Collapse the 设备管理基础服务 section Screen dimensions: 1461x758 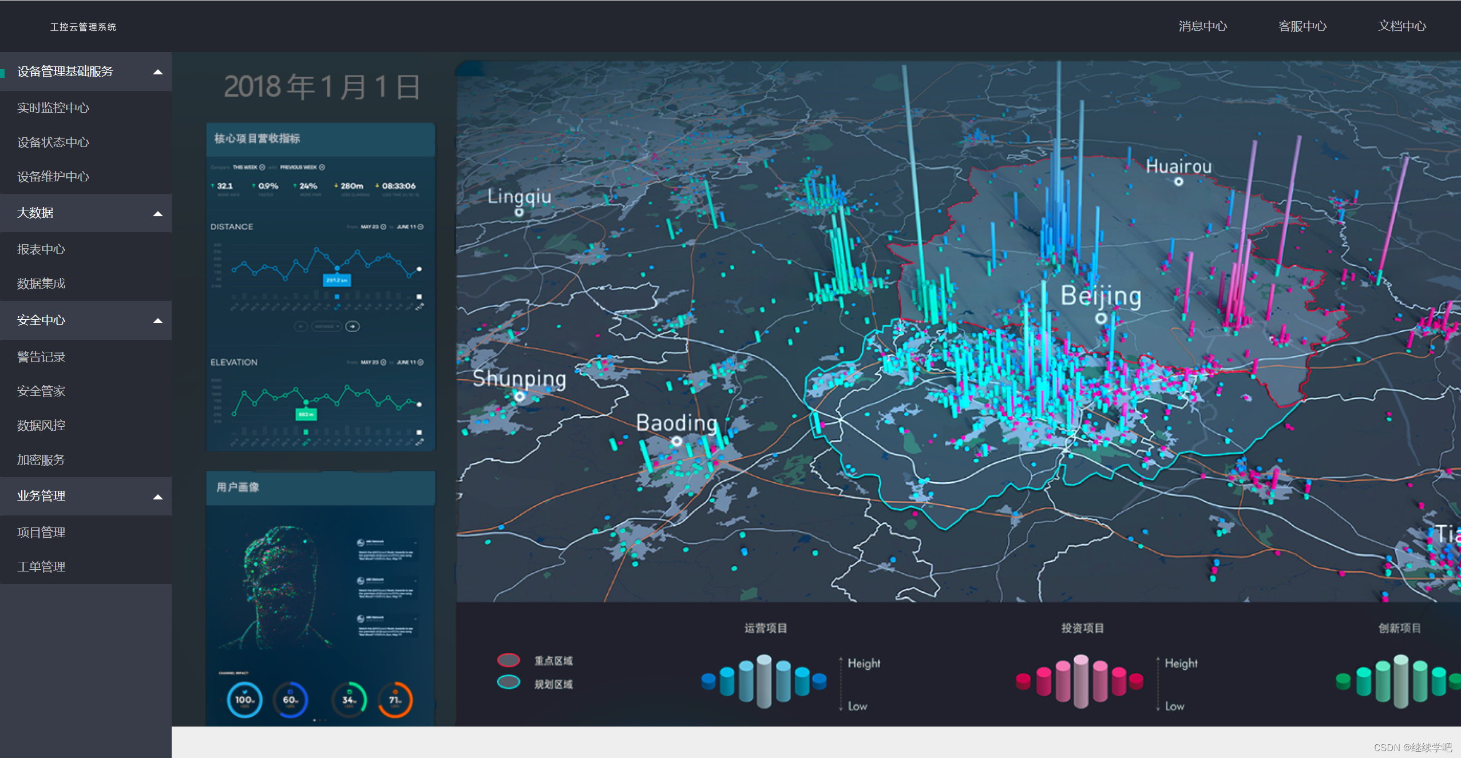158,72
